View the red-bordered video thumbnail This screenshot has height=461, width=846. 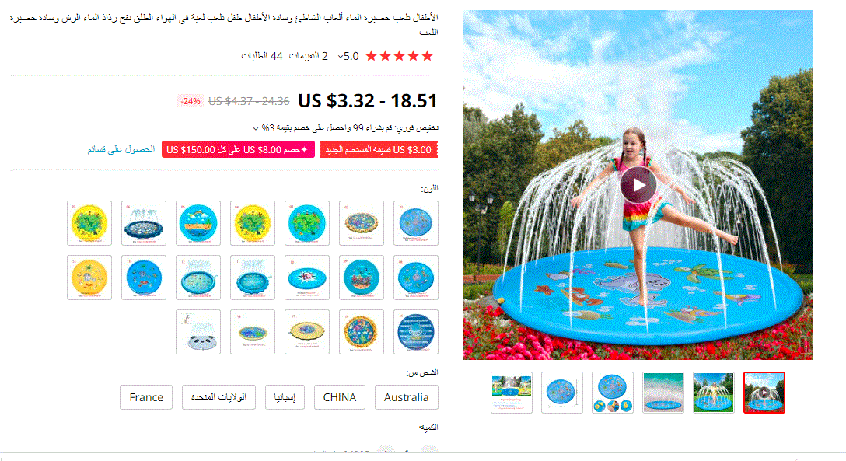pyautogui.click(x=764, y=393)
